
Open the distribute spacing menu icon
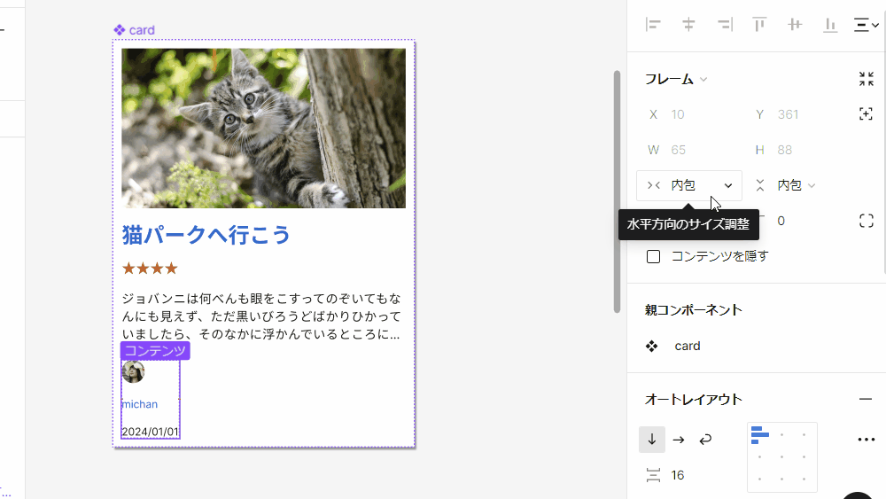click(866, 24)
